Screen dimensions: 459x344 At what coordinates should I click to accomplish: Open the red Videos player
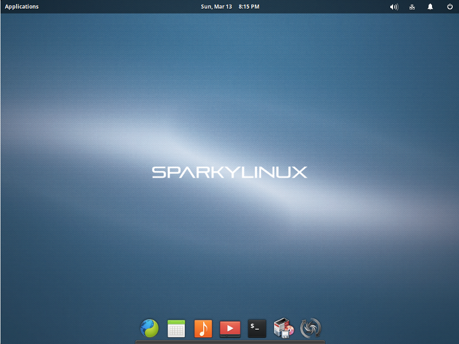click(x=230, y=329)
